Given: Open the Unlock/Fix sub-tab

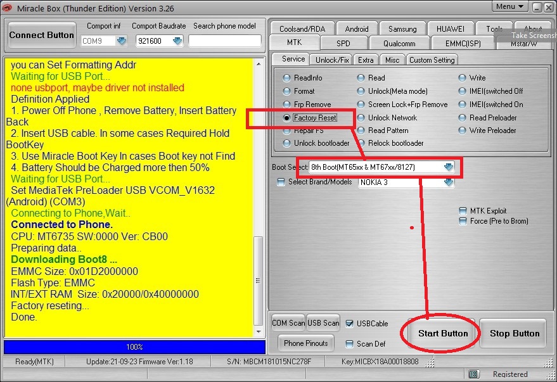Looking at the screenshot, I should [x=332, y=60].
